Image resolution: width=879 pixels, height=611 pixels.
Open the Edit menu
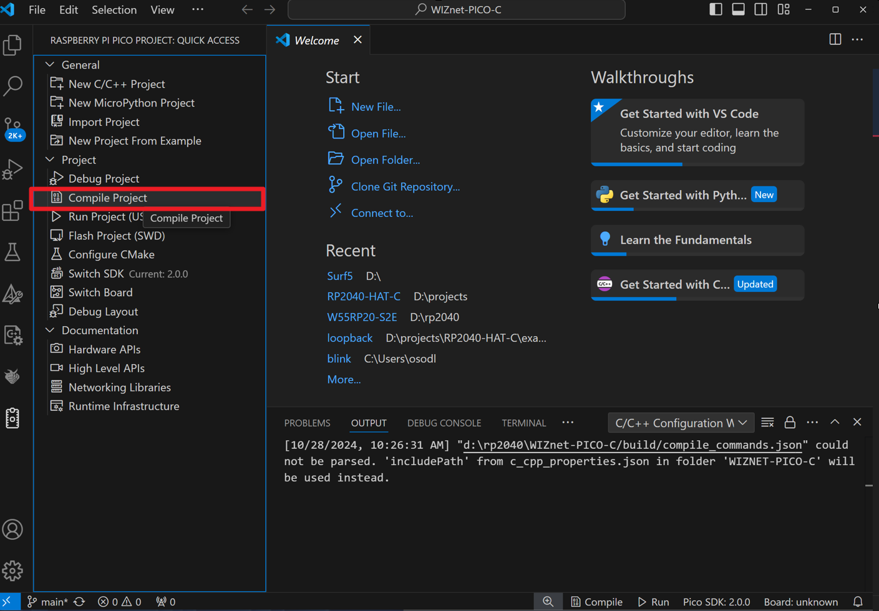click(69, 9)
